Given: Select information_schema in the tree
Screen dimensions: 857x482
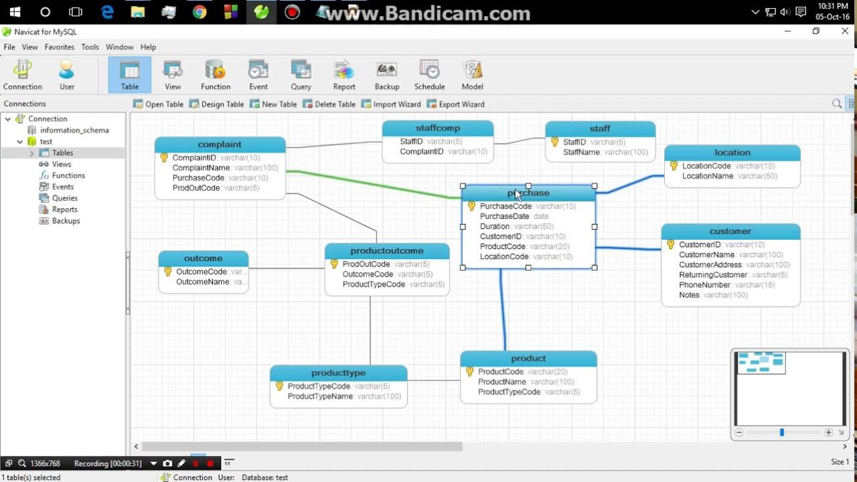Looking at the screenshot, I should click(74, 130).
